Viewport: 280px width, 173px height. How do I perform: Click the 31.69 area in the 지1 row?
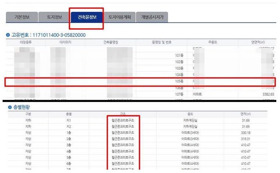tap(246, 121)
